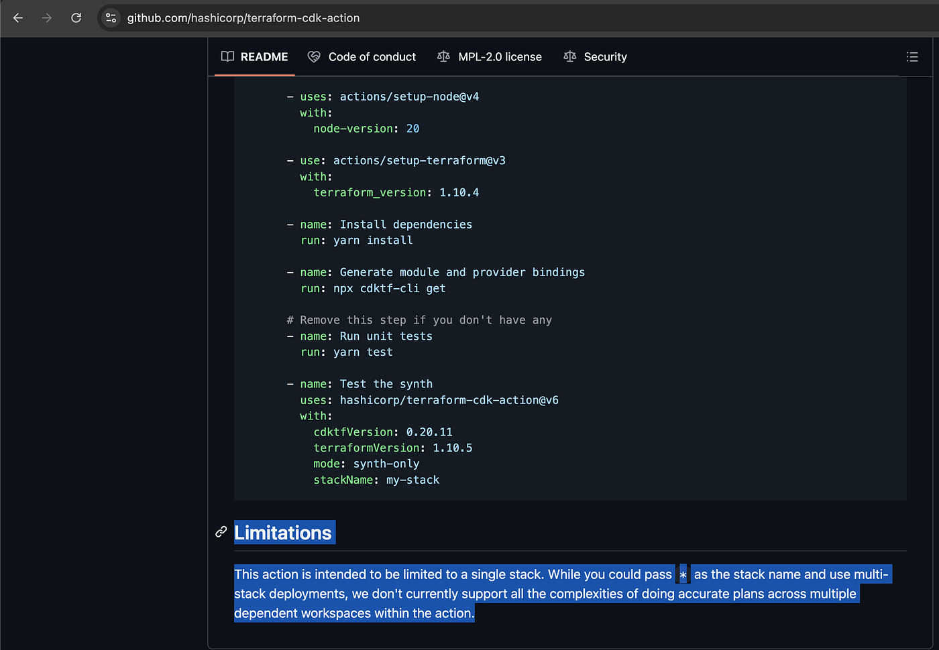Image resolution: width=939 pixels, height=650 pixels.
Task: Click the 'name: Run unit tests' line
Action: [360, 336]
